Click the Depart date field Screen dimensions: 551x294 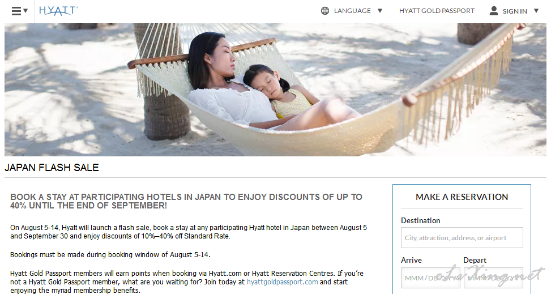pyautogui.click(x=493, y=278)
